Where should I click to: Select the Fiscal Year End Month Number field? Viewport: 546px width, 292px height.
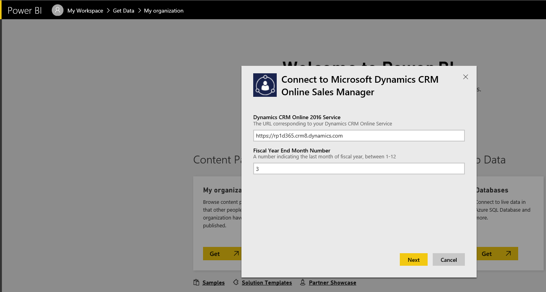tap(359, 169)
